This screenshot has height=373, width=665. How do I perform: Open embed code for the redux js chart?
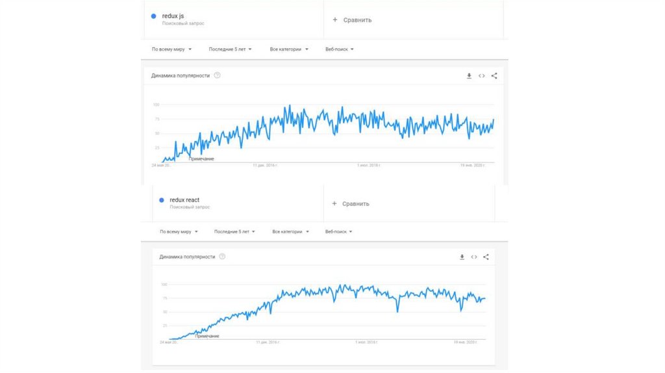point(482,76)
